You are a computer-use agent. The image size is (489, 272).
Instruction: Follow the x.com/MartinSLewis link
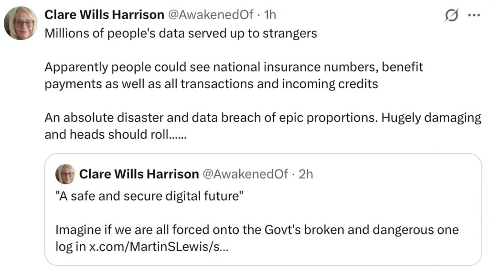(x=159, y=248)
